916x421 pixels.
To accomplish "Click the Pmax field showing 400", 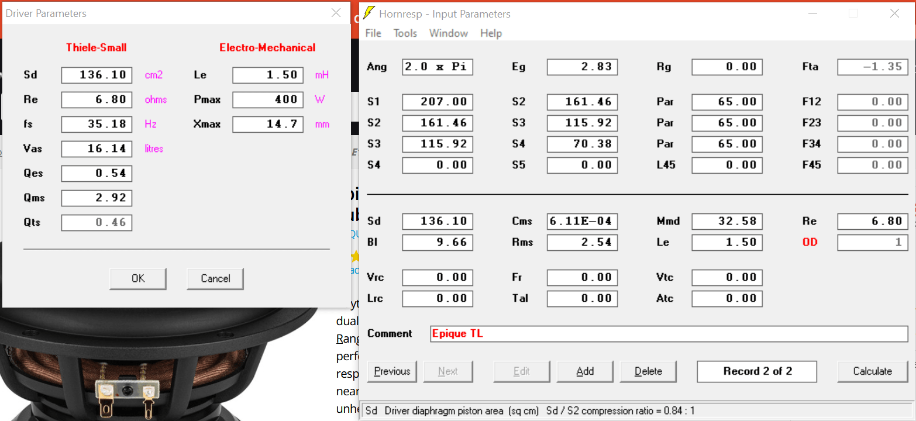I will (268, 99).
